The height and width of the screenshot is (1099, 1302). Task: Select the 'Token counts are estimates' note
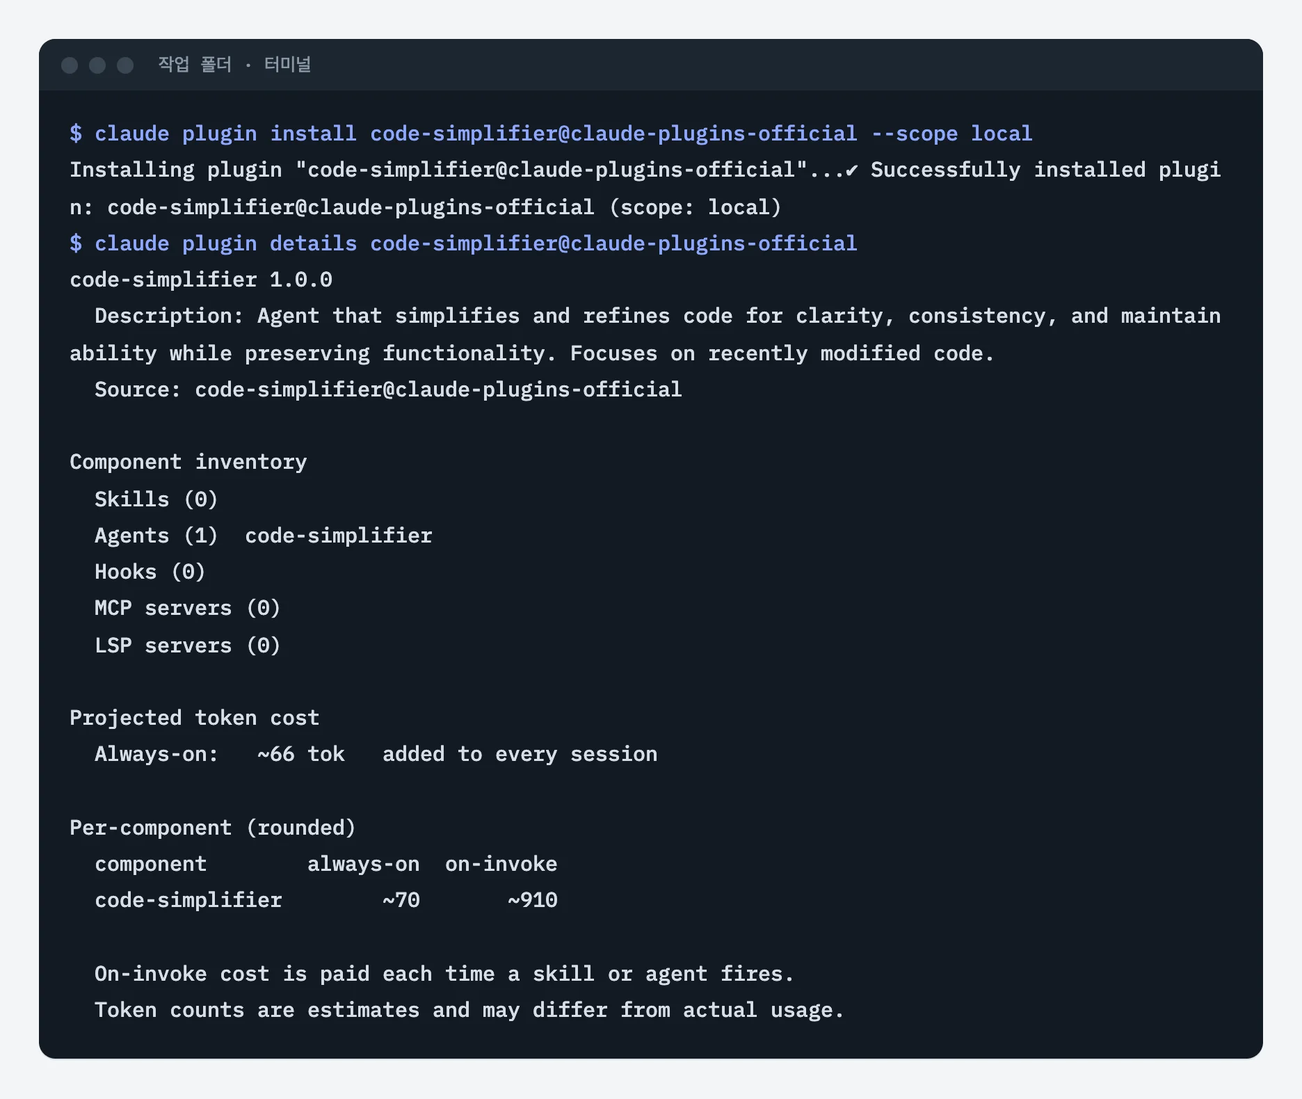tap(469, 1010)
